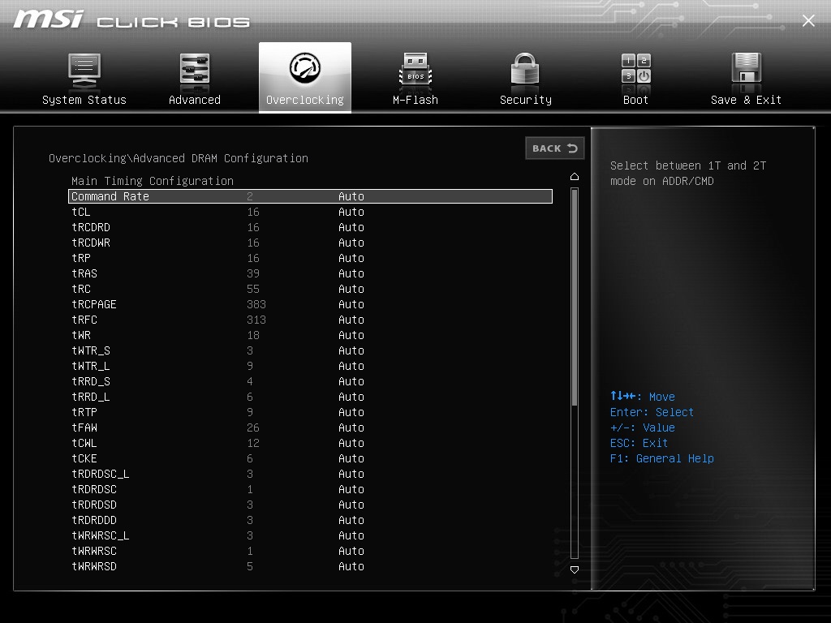831x623 pixels.
Task: Open tRC Auto value setting
Action: [351, 289]
